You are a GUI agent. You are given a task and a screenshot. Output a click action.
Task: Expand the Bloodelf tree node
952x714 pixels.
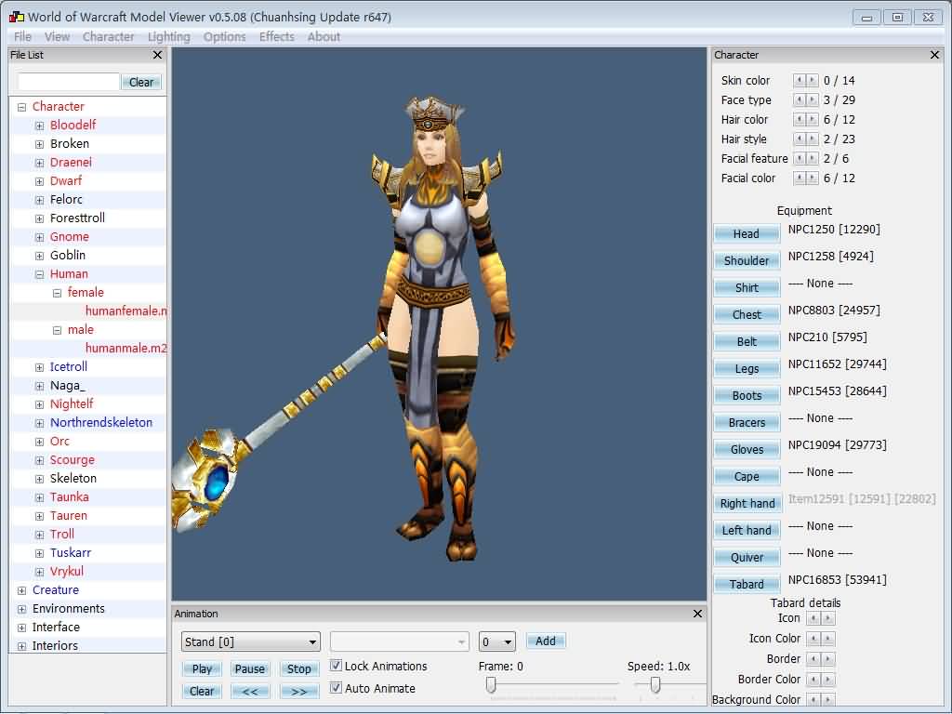point(39,126)
